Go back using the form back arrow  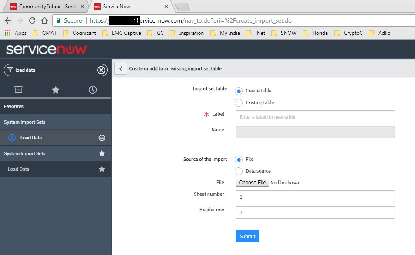pyautogui.click(x=121, y=68)
